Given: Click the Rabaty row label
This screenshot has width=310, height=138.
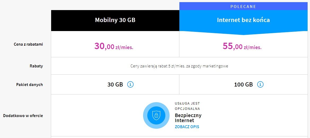Looking at the screenshot, I should pyautogui.click(x=36, y=66).
